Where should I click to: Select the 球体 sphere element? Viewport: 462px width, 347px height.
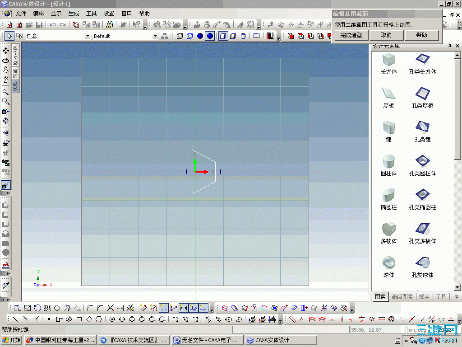(388, 267)
